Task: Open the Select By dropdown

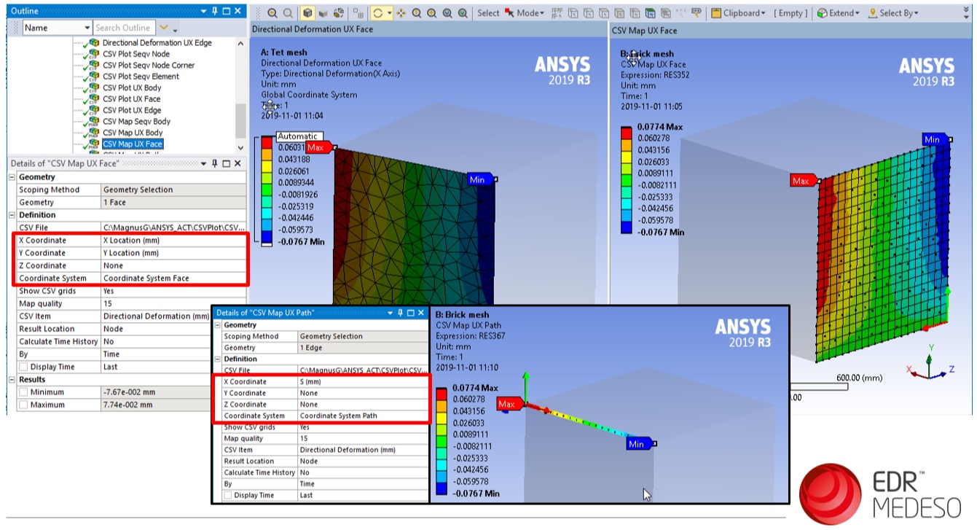Action: (x=916, y=14)
